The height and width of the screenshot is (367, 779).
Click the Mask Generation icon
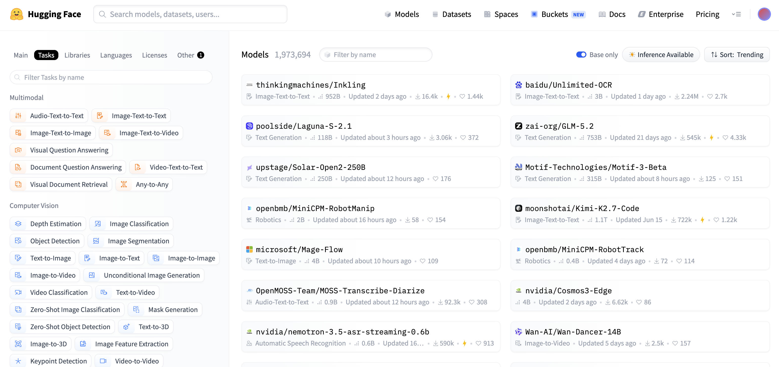(x=136, y=310)
